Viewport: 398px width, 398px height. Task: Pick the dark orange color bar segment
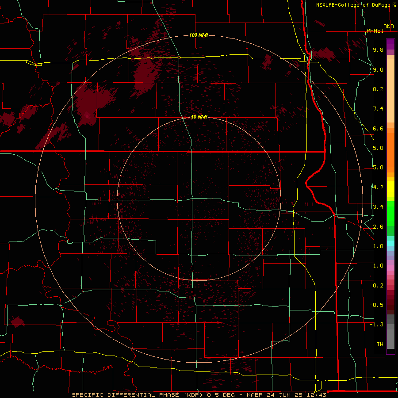[390, 153]
